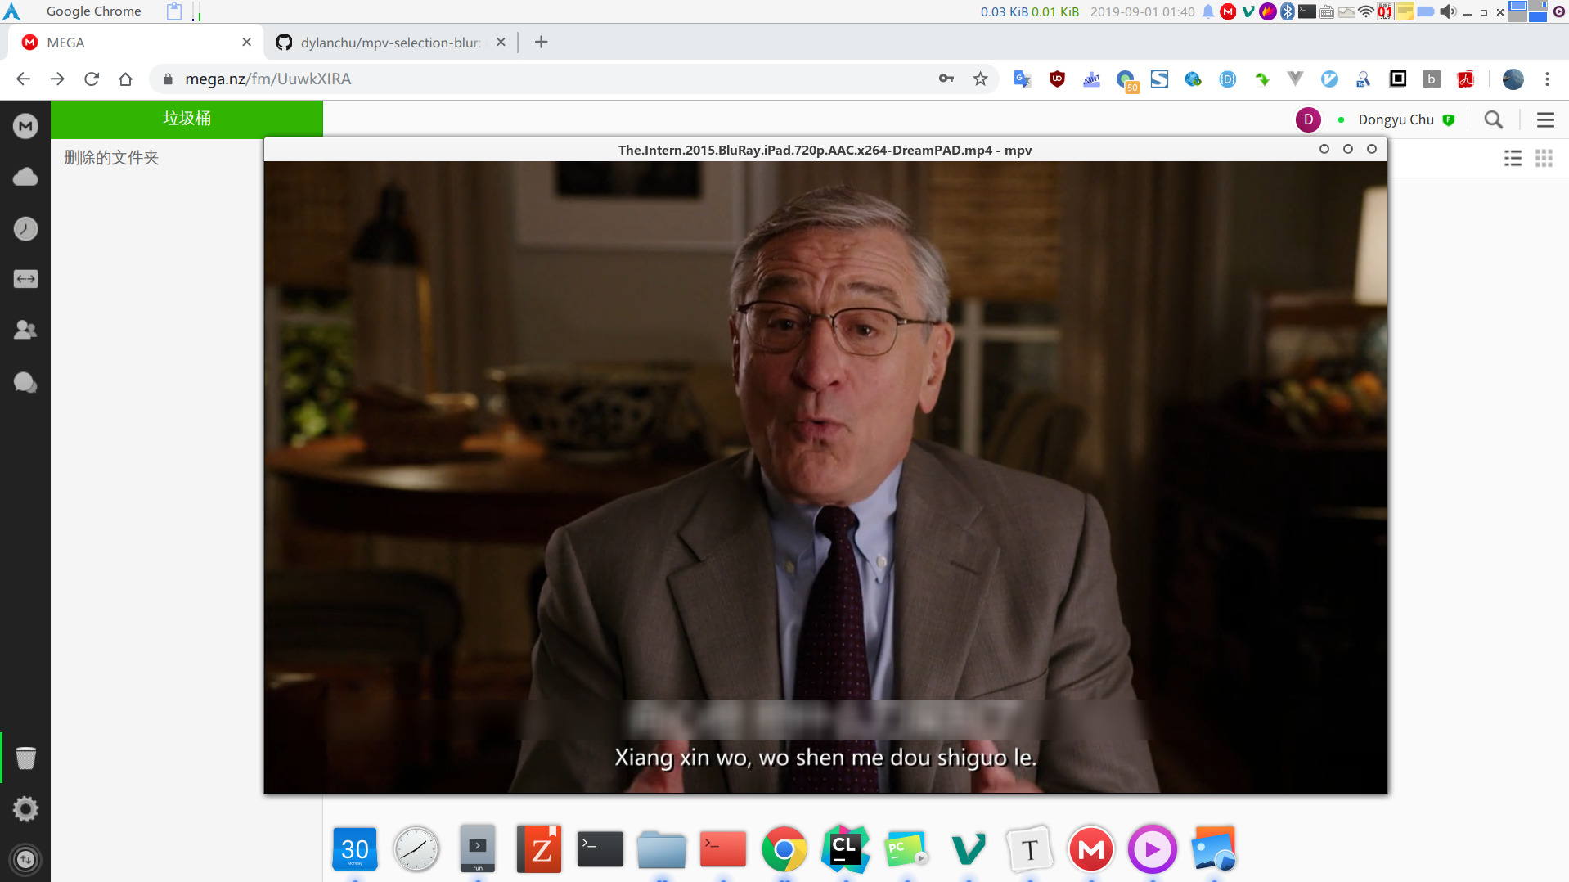Click the transfer status icon at sidebar bottom

pos(25,859)
